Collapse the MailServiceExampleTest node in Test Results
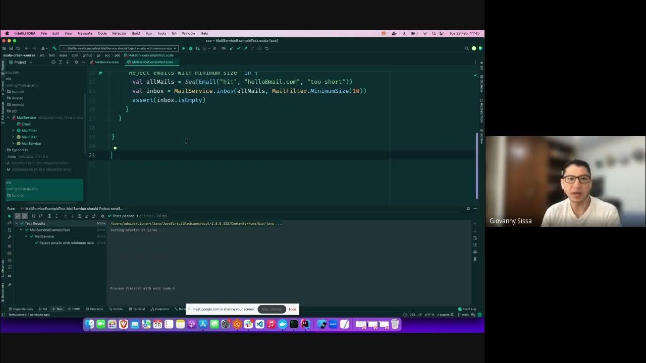Image resolution: width=646 pixels, height=363 pixels. coord(21,230)
